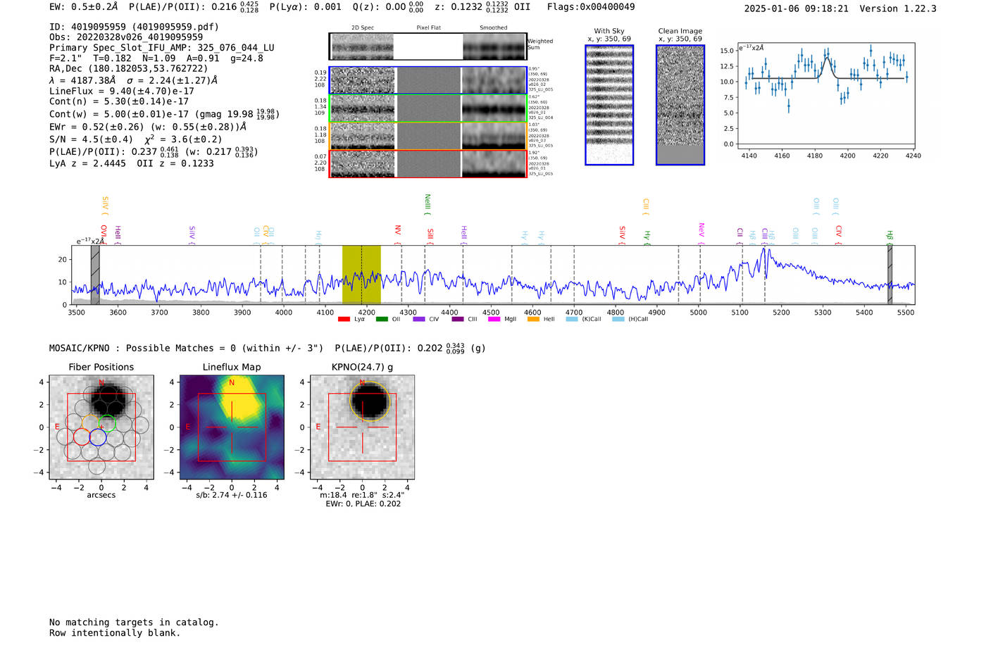This screenshot has height=671, width=986.
Task: Click the blue fiber circle in Fiber Positions
Action: point(98,437)
